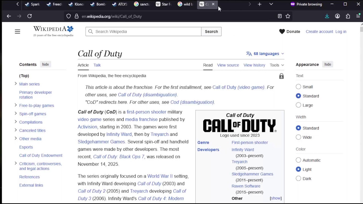Open a new tab with plus icon
Image resolution: width=363 pixels, height=204 pixels.
click(259, 4)
